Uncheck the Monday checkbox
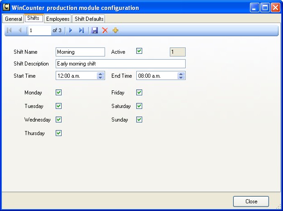283x211 pixels. pyautogui.click(x=59, y=93)
